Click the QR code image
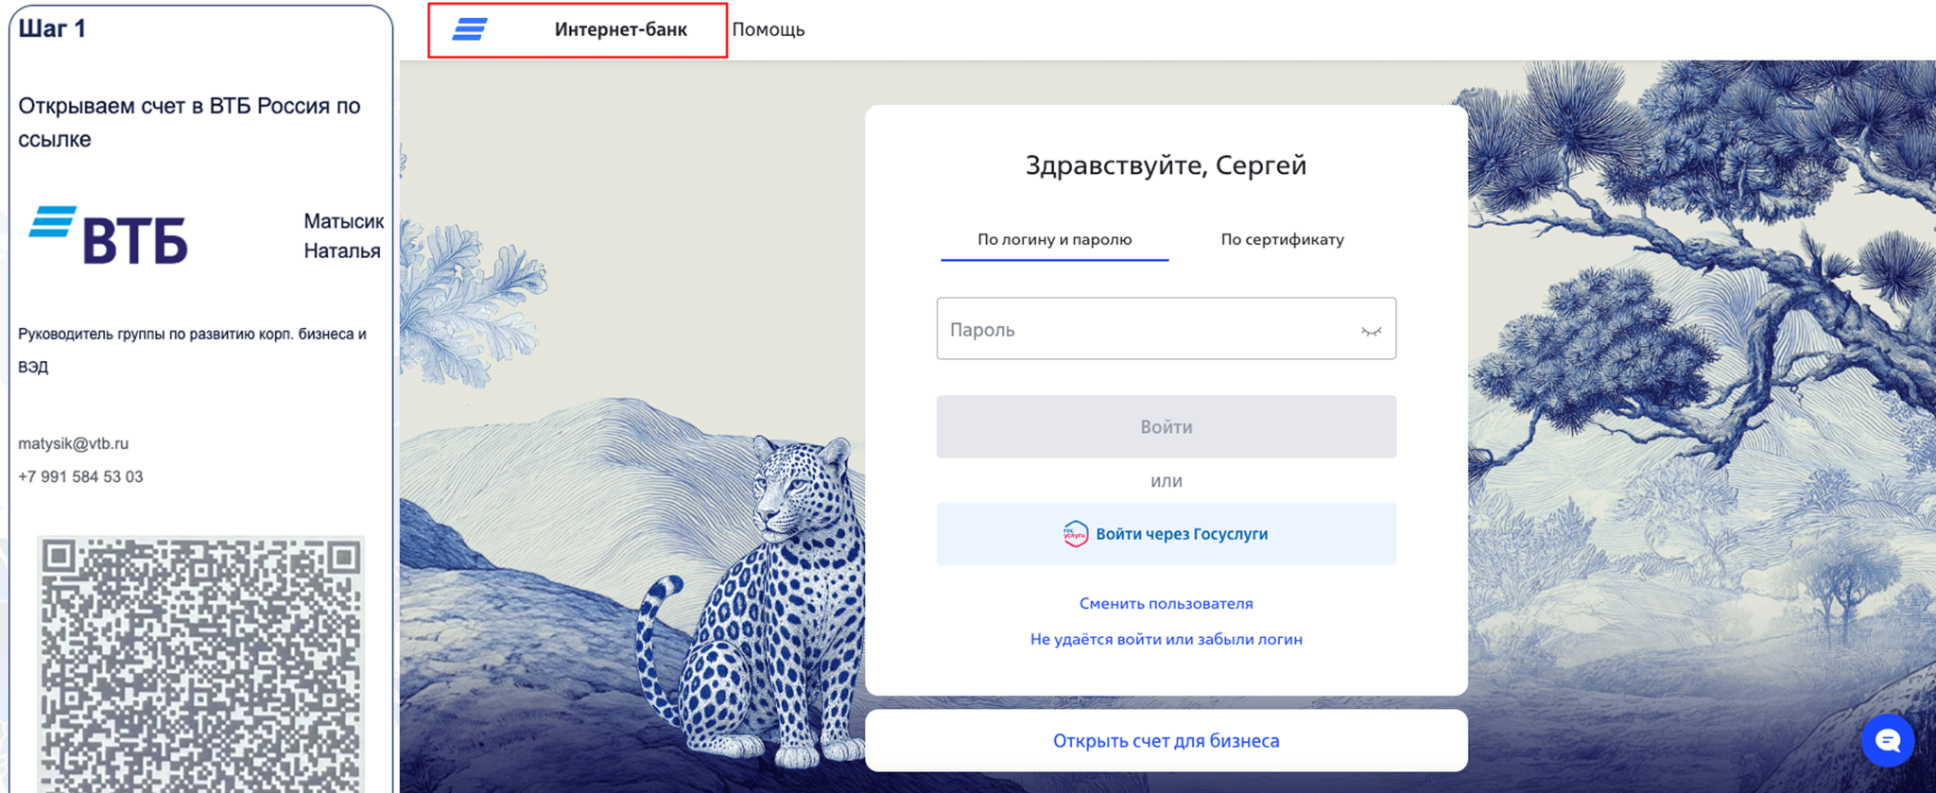This screenshot has height=793, width=1936. tap(200, 664)
